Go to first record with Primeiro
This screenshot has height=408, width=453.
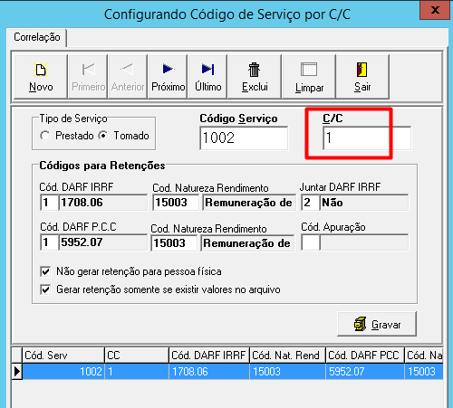point(88,77)
